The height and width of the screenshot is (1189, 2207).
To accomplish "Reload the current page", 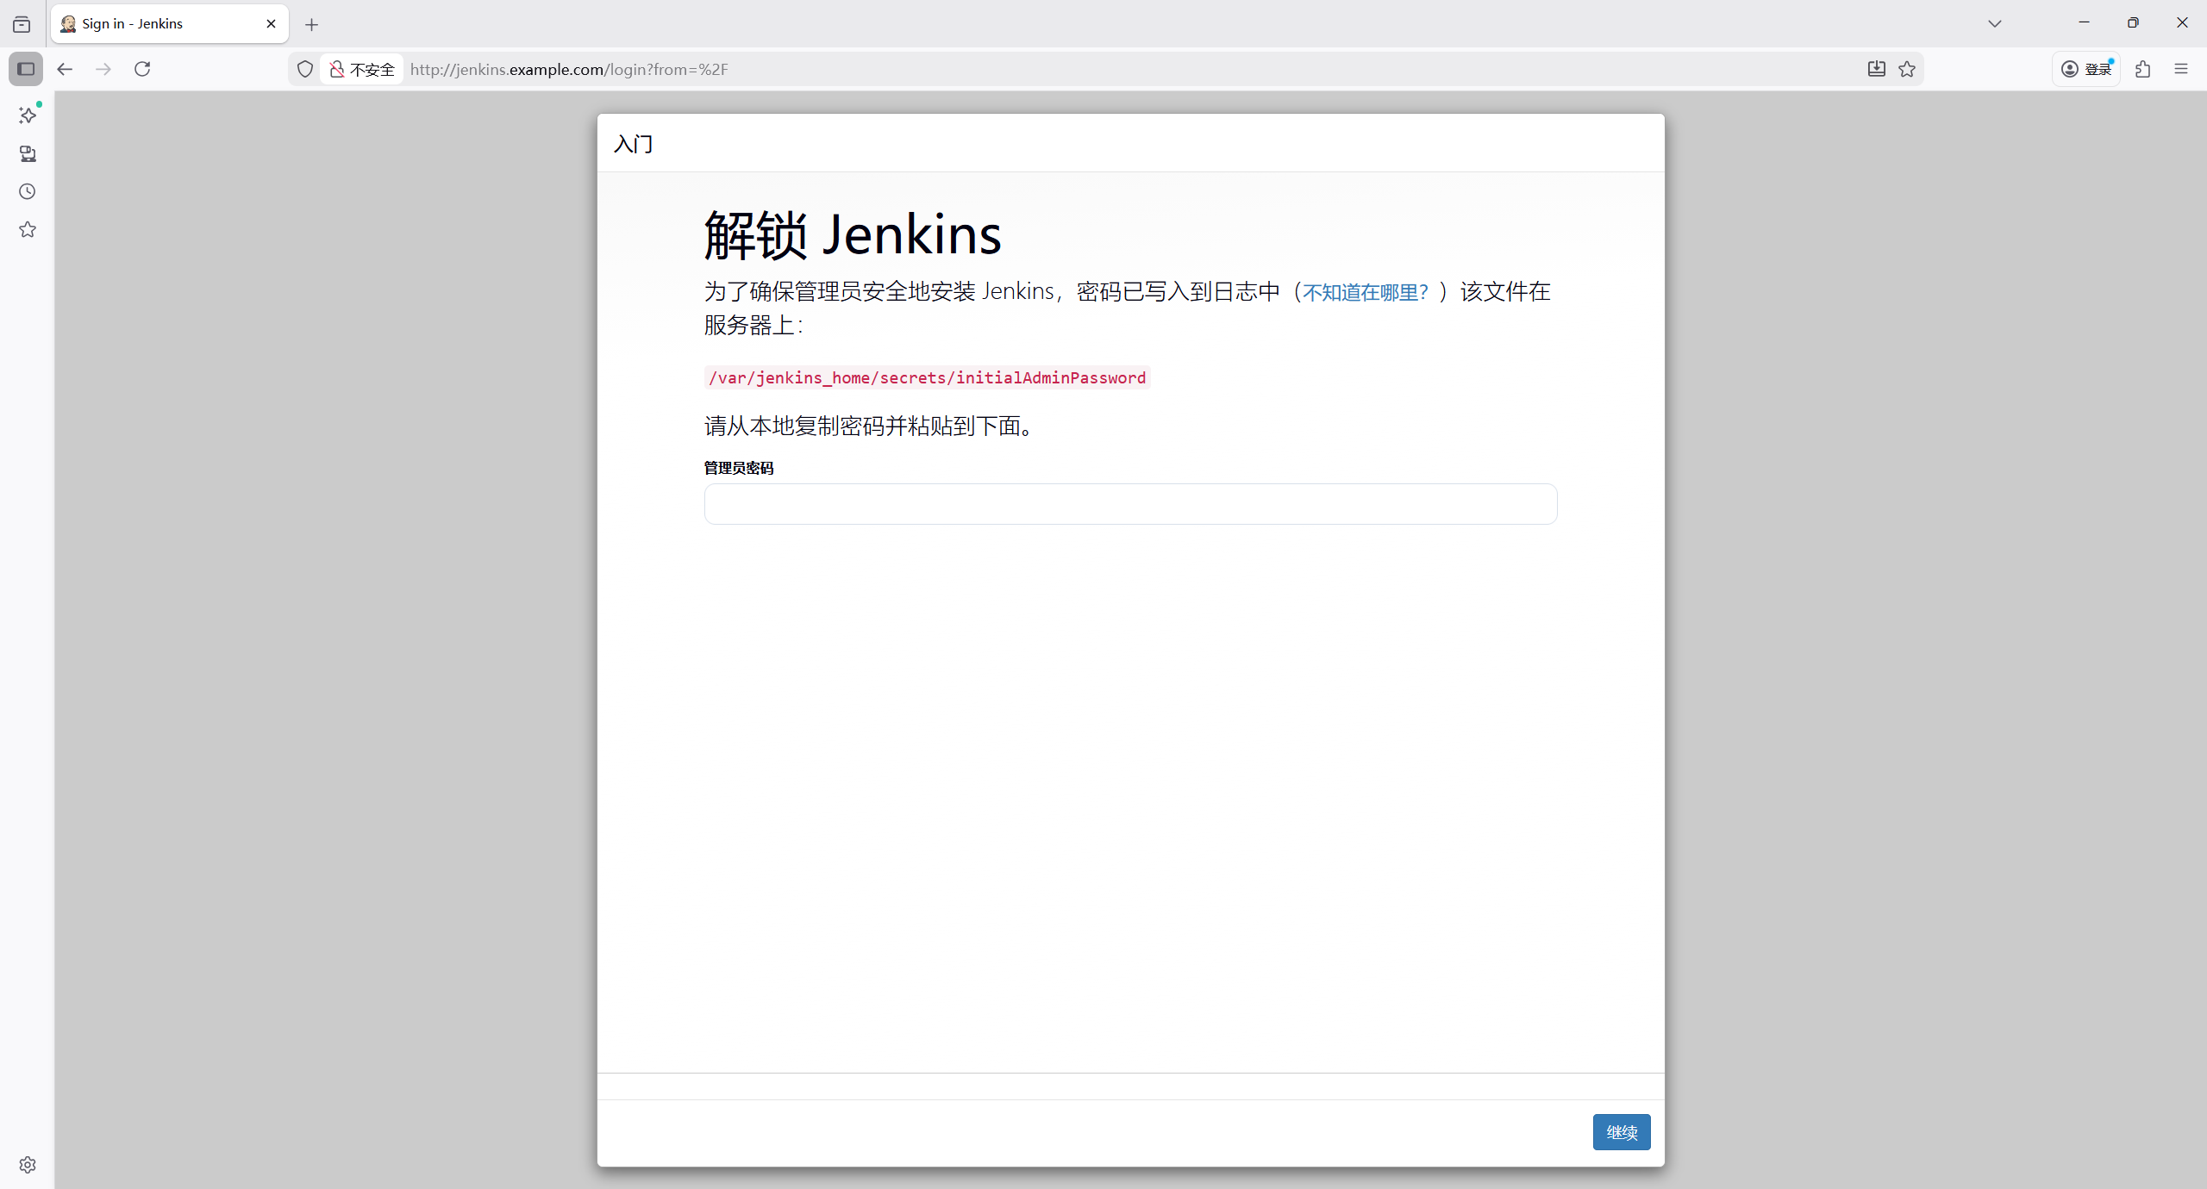I will [x=142, y=69].
